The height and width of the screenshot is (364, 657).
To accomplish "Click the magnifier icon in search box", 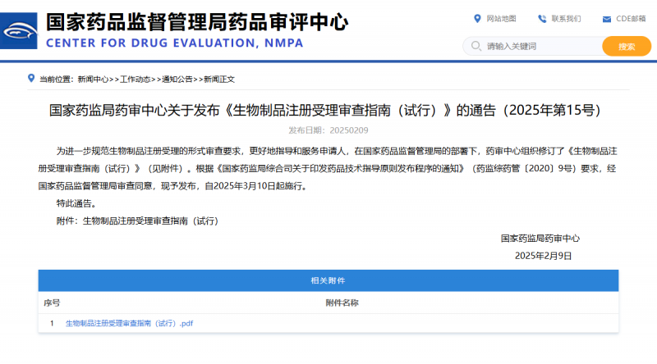I will click(x=476, y=47).
